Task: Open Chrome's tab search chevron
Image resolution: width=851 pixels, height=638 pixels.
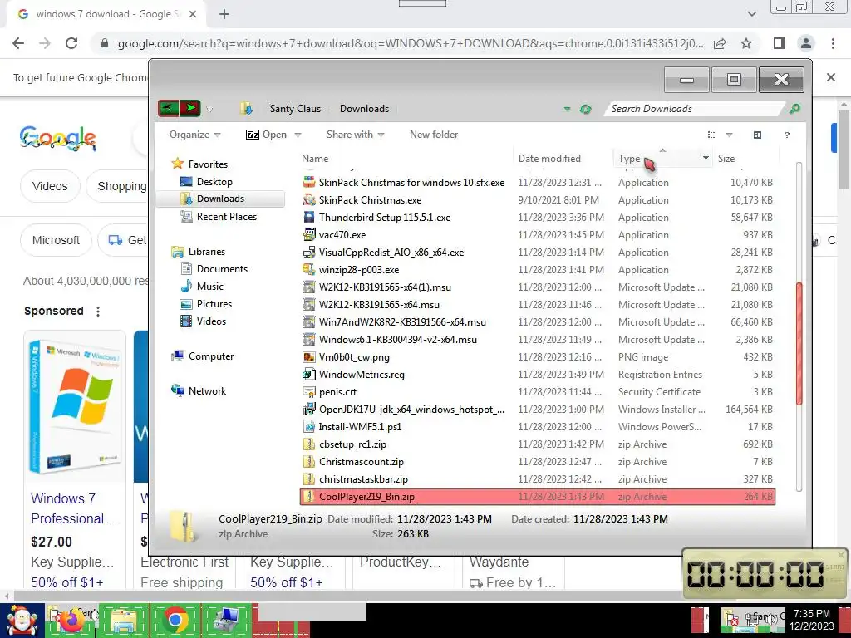Action: point(751,14)
